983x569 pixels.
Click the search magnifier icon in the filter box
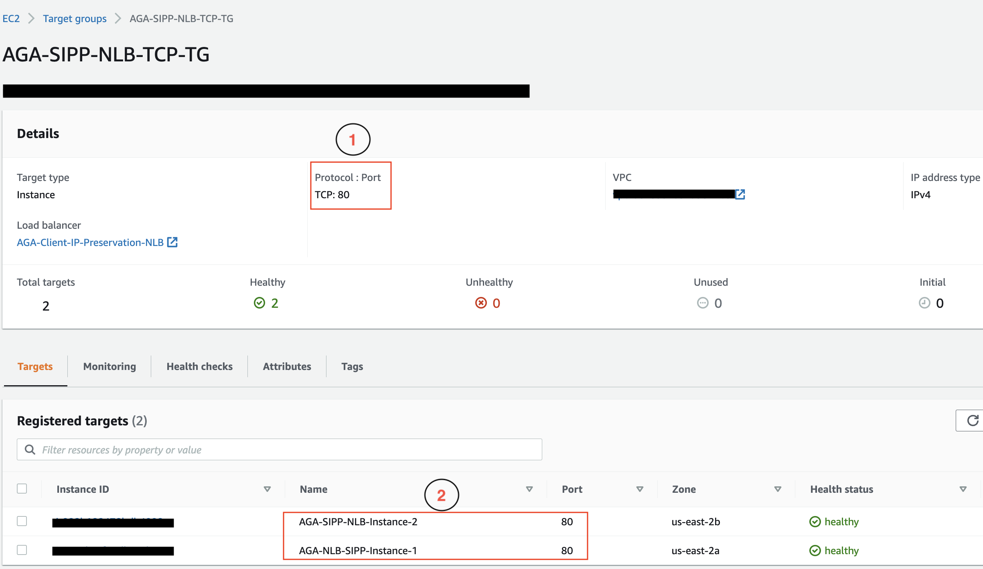(30, 449)
